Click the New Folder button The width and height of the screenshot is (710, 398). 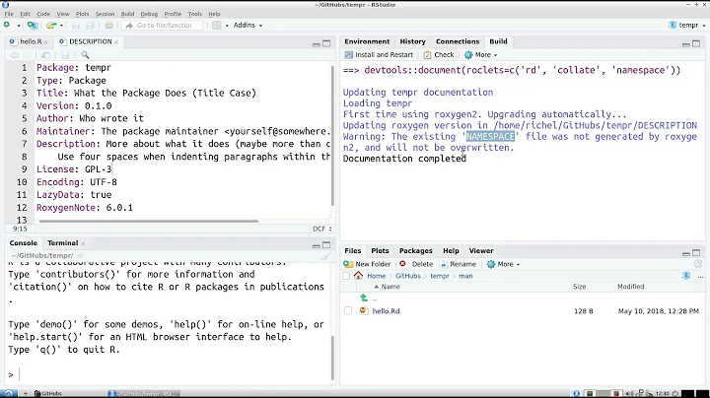(x=367, y=264)
